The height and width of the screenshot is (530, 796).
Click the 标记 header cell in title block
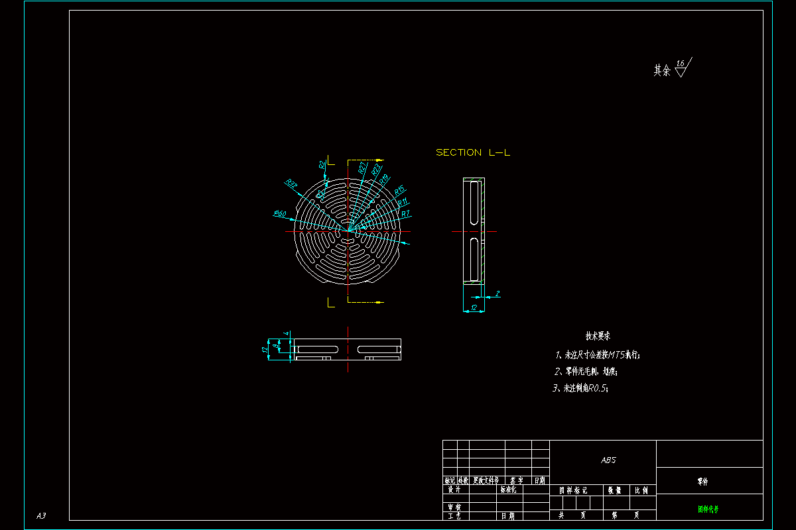point(450,480)
